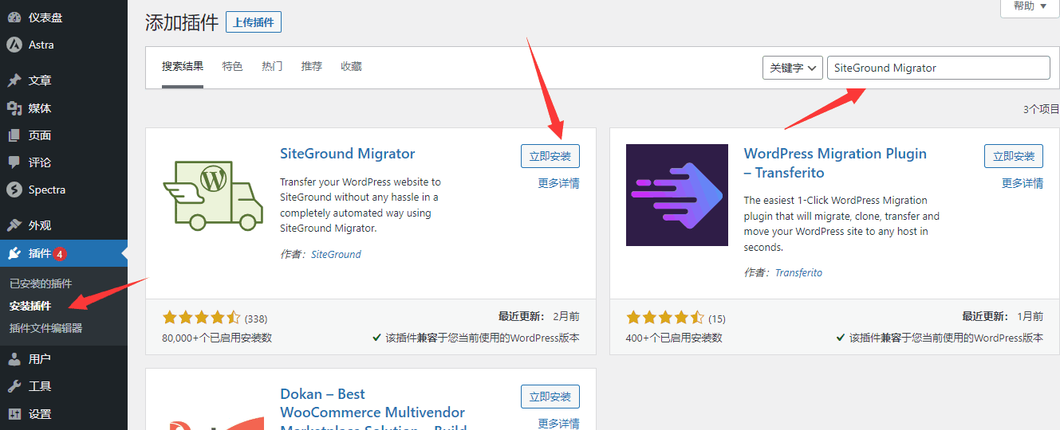This screenshot has height=430, width=1060.
Task: Open 更多详情 for SiteGround Migrator
Action: pyautogui.click(x=558, y=183)
